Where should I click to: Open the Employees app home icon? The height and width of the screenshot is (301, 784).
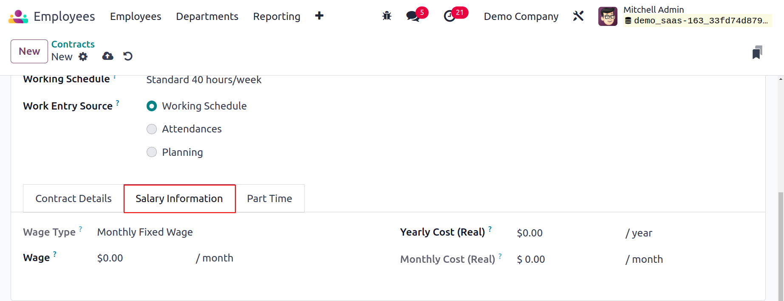coord(18,17)
